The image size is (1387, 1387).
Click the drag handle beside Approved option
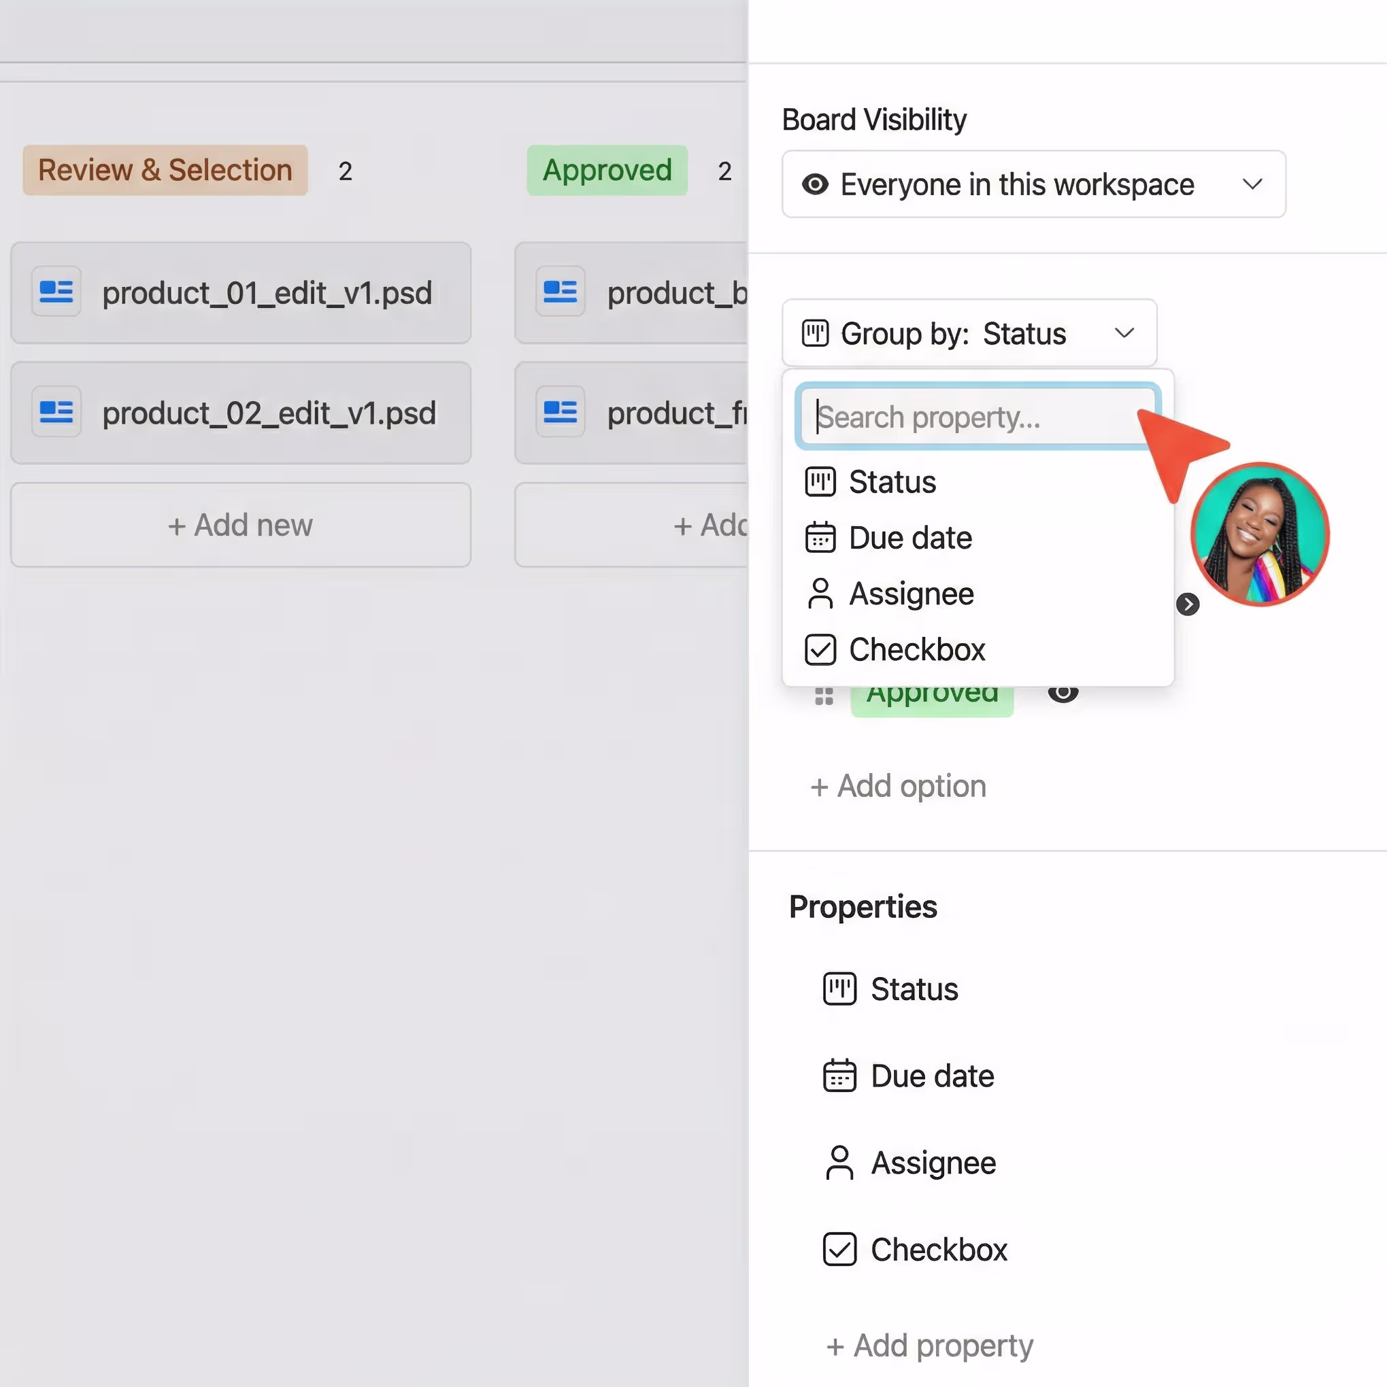(824, 696)
